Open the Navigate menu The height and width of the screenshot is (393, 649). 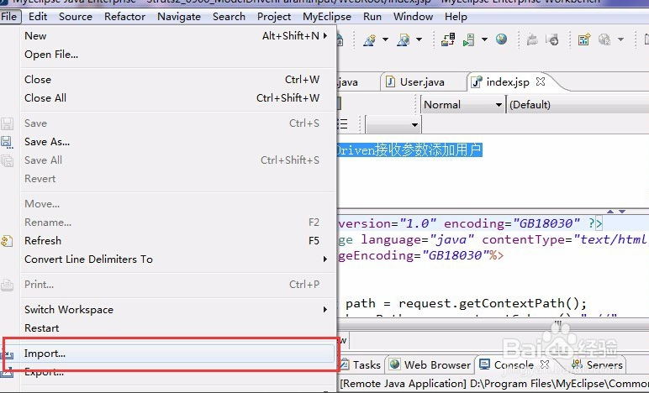pos(179,17)
